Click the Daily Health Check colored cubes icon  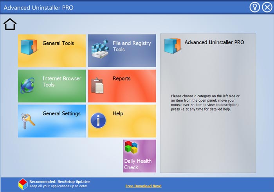(132, 147)
